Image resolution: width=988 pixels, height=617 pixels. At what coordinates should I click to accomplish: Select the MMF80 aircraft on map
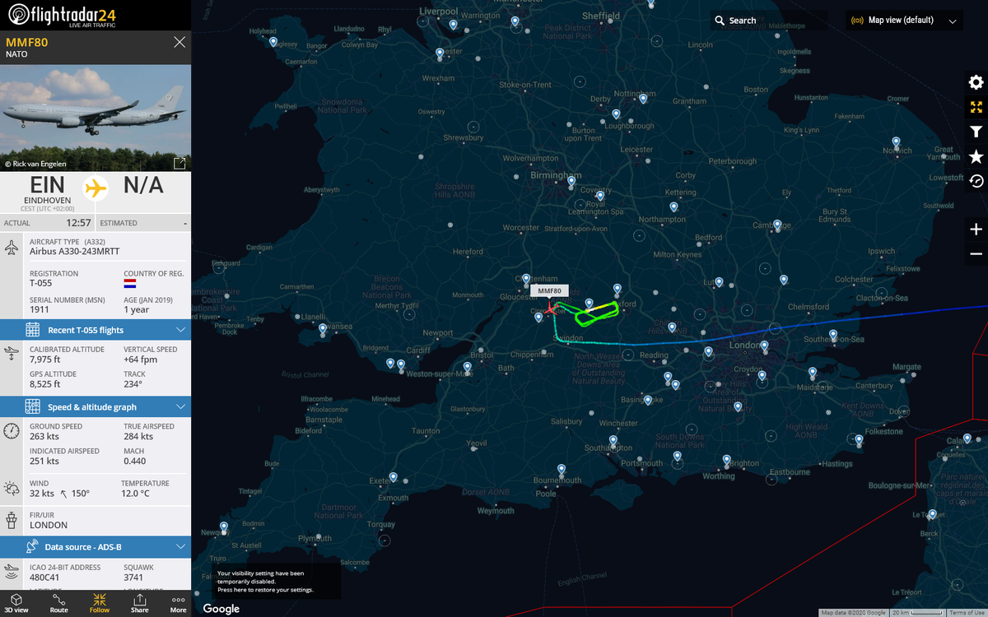click(550, 308)
